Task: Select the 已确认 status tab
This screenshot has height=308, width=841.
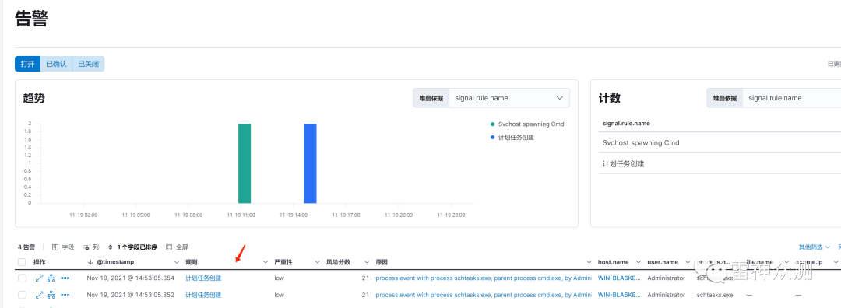Action: (x=56, y=64)
